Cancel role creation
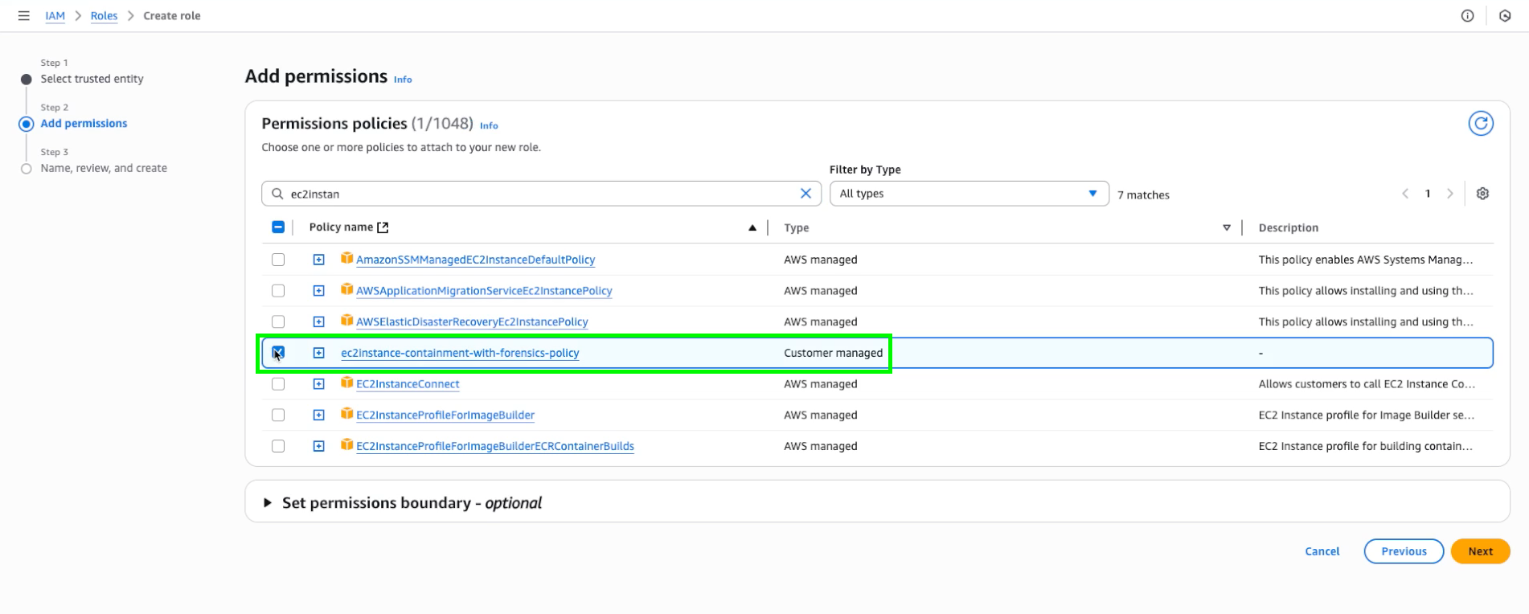This screenshot has height=614, width=1529. click(1322, 551)
